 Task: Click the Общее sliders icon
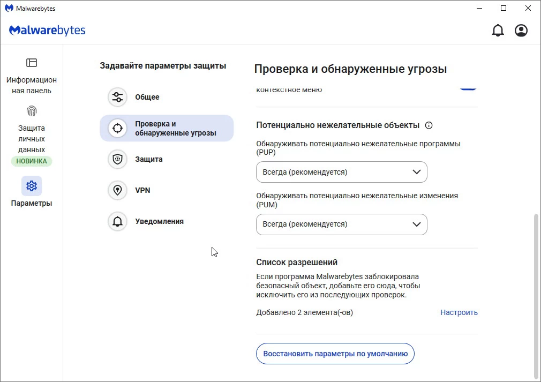click(117, 97)
